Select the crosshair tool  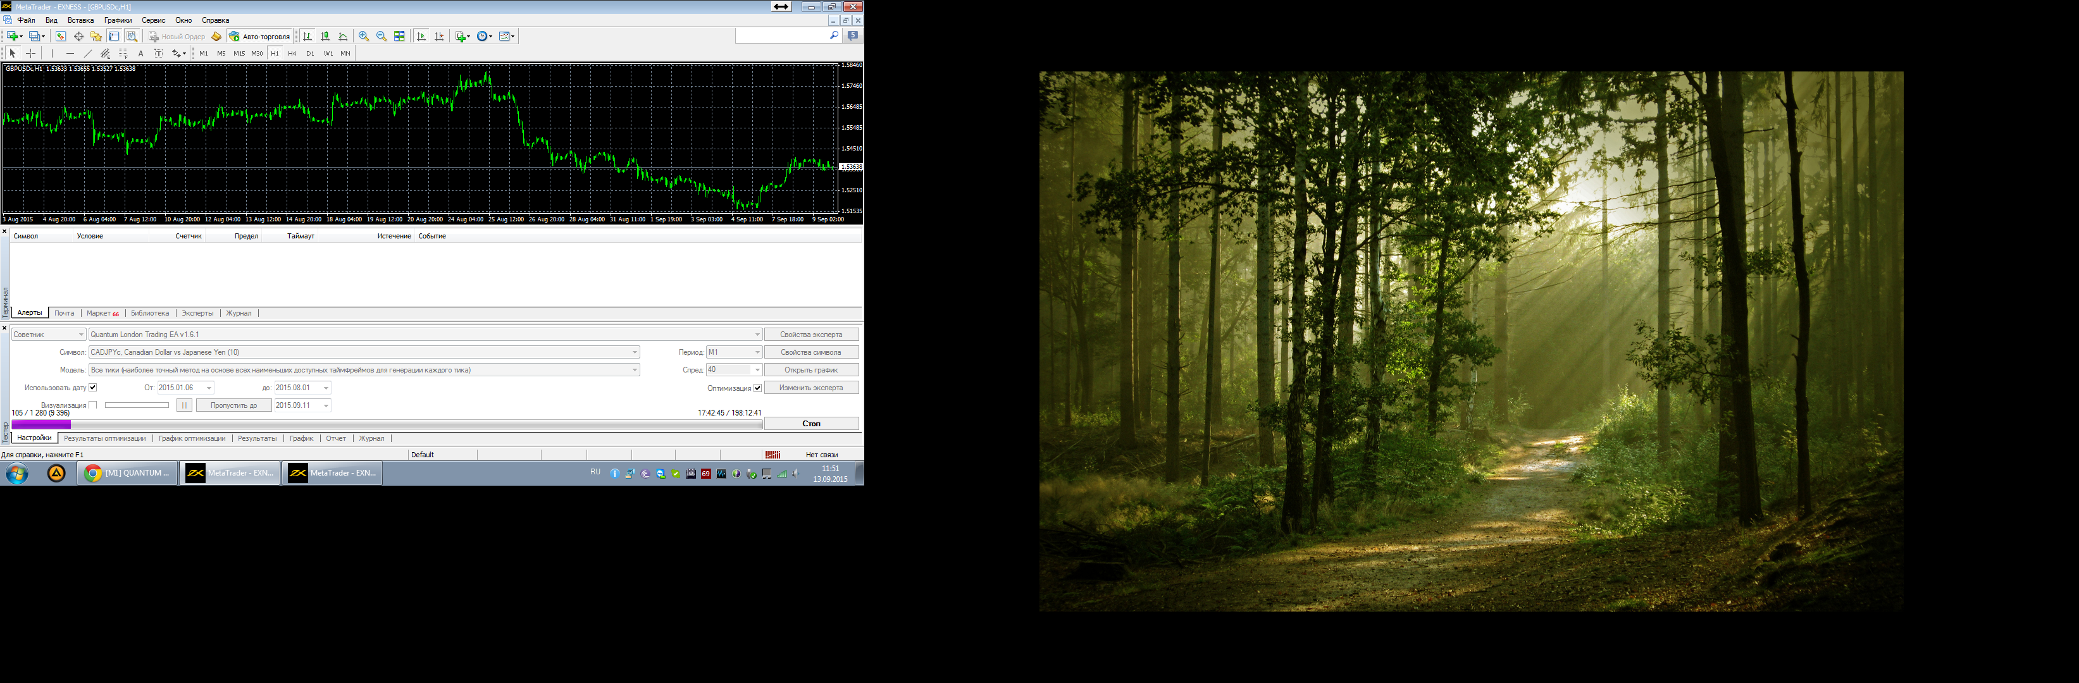click(30, 53)
